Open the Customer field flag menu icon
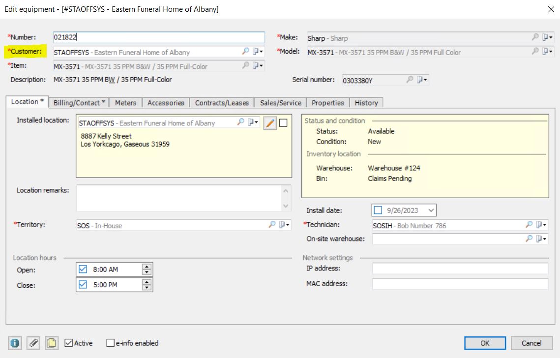This screenshot has width=560, height=358. [x=258, y=52]
